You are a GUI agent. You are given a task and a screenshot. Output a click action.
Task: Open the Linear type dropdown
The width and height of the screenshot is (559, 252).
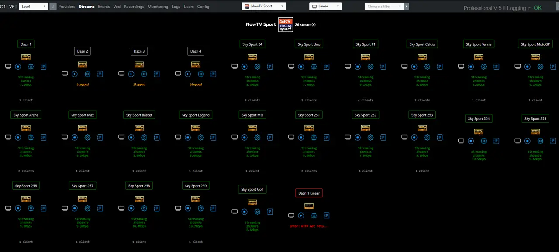tap(325, 7)
